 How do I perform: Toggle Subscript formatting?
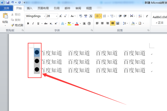coord(51,23)
